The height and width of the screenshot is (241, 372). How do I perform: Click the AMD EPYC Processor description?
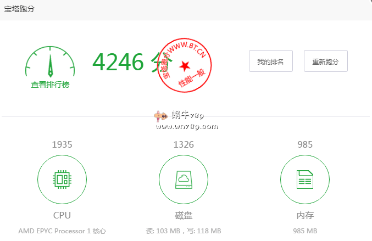click(62, 231)
